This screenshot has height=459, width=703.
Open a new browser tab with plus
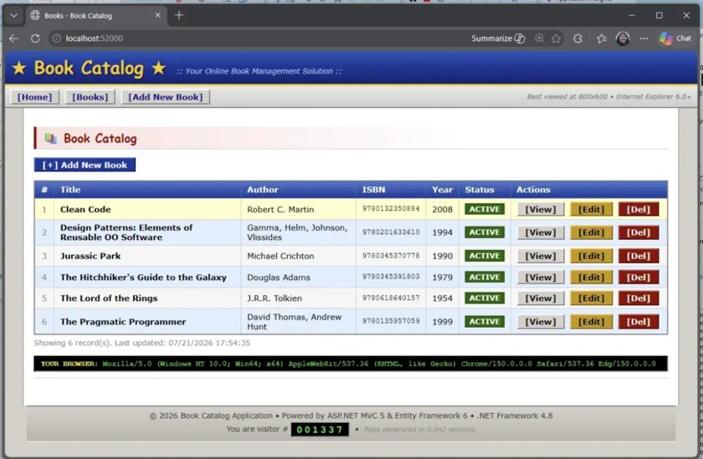click(x=179, y=16)
